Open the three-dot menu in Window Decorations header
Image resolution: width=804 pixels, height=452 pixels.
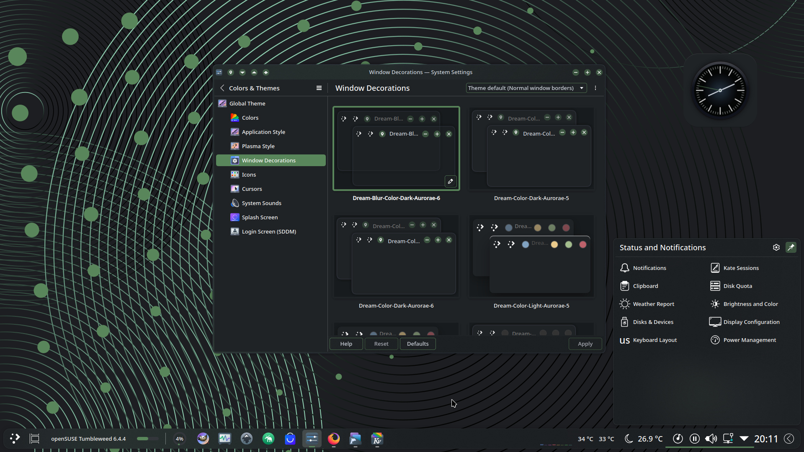[x=595, y=88]
